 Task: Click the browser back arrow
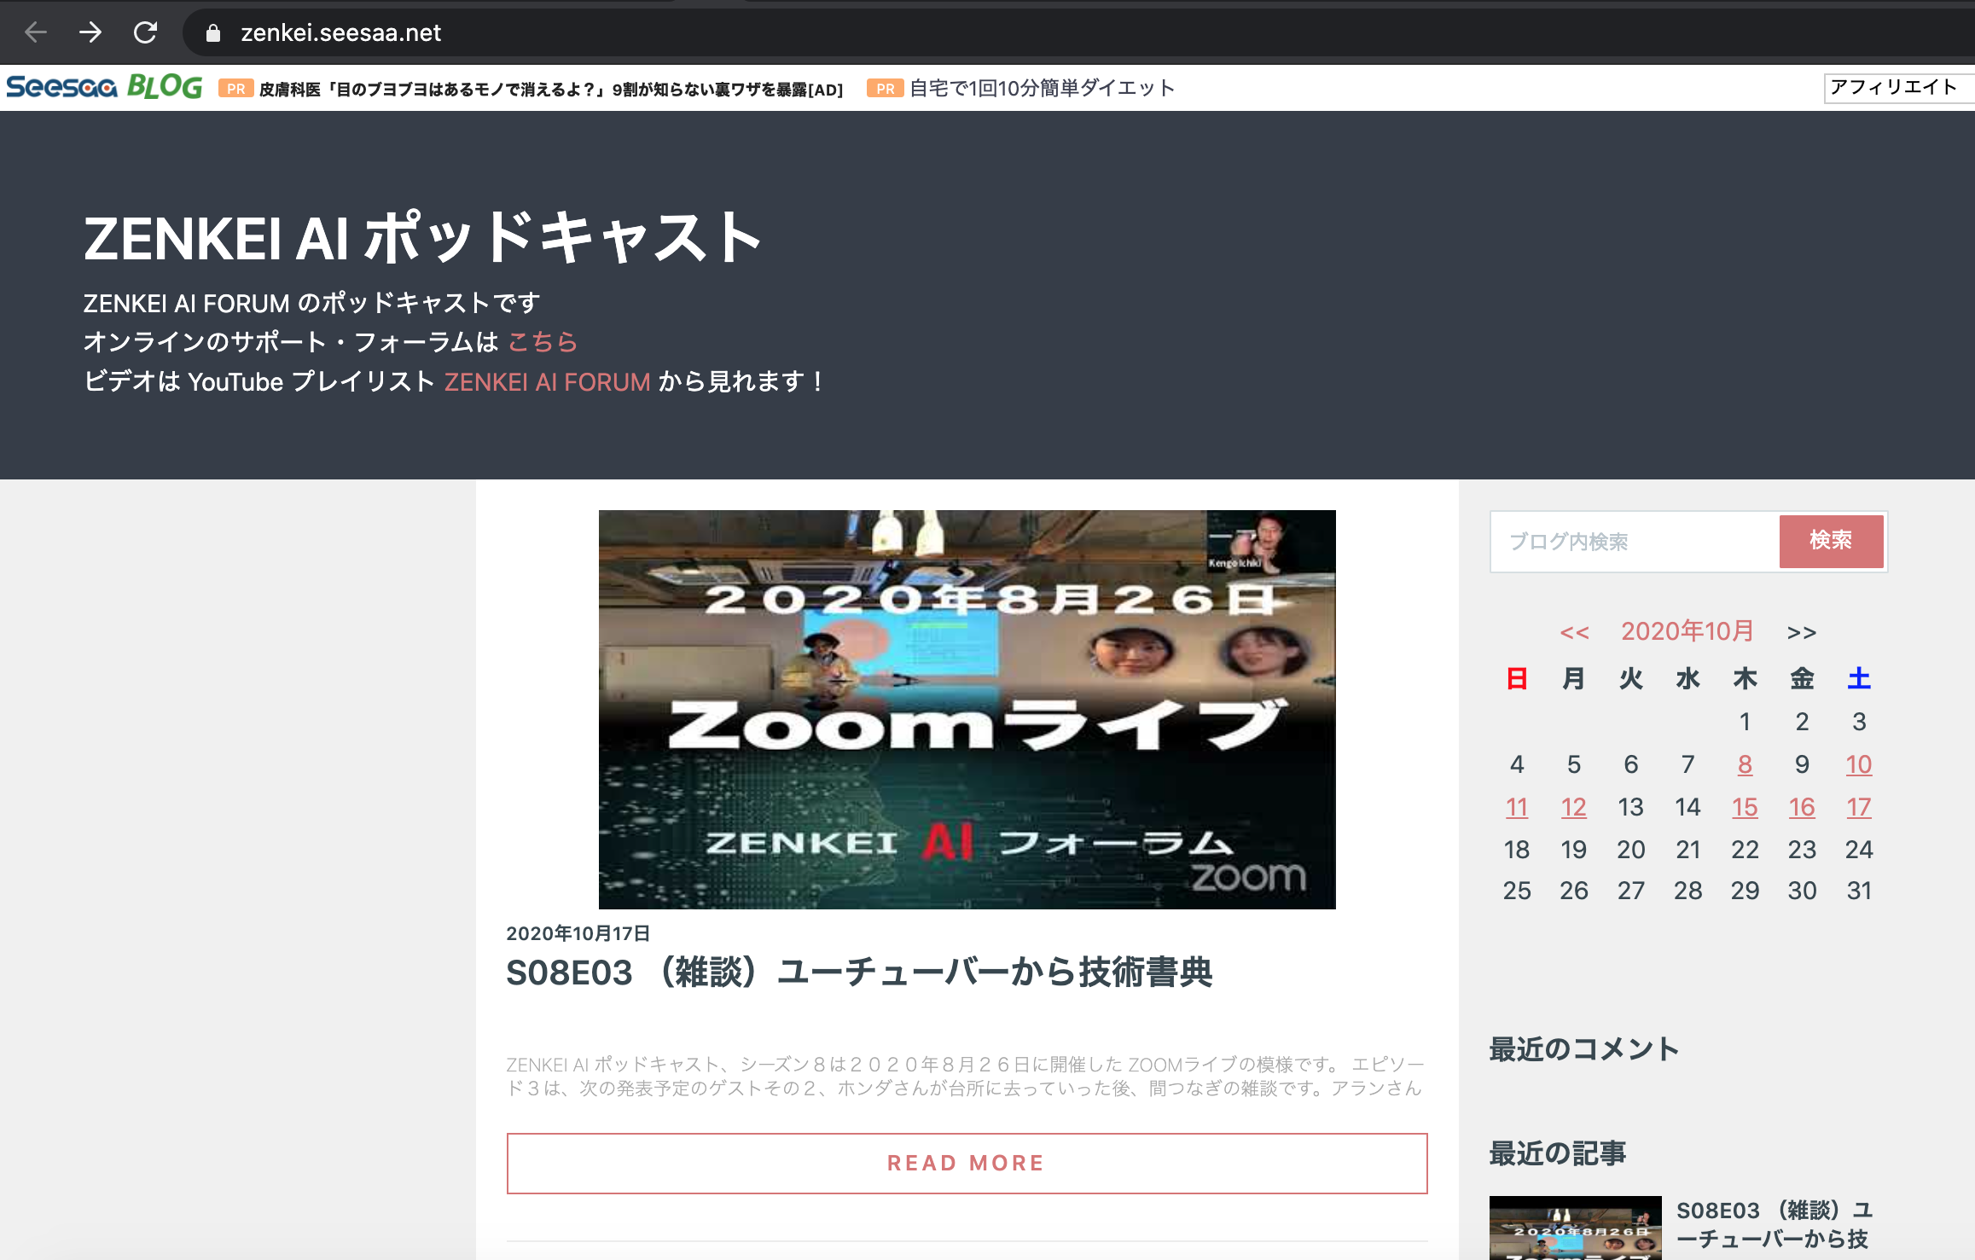click(x=36, y=32)
